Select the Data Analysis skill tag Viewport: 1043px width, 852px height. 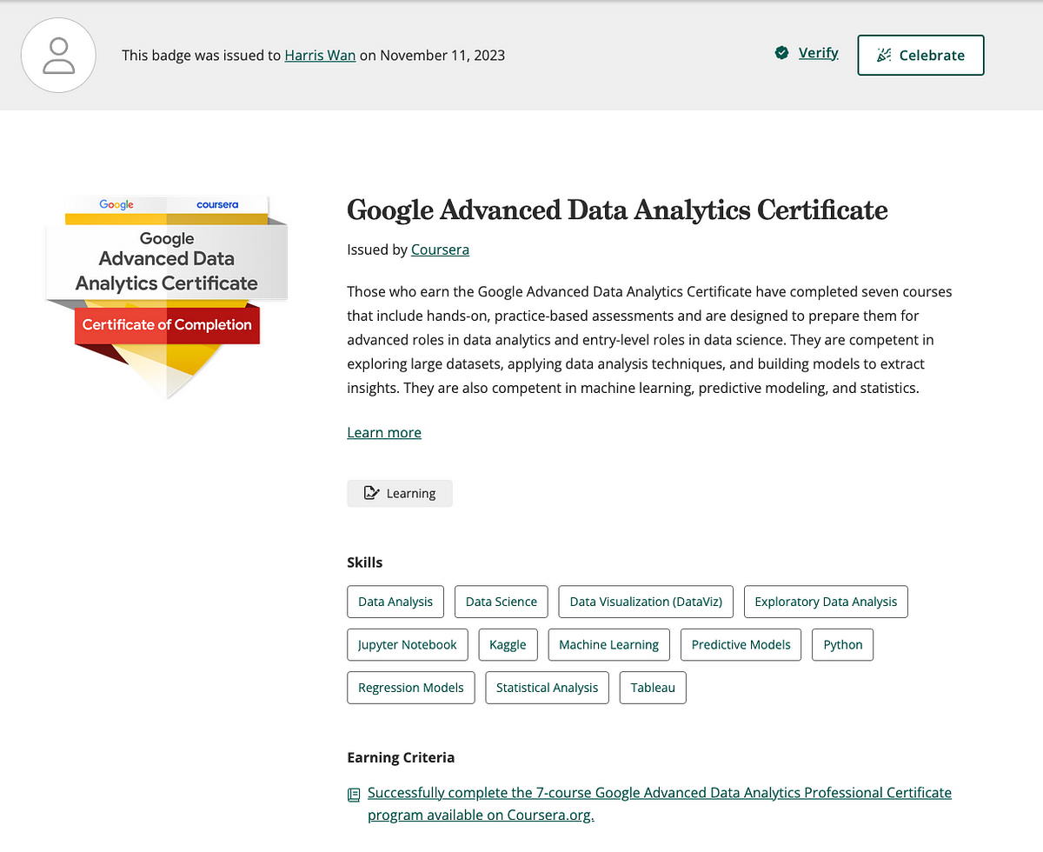395,602
